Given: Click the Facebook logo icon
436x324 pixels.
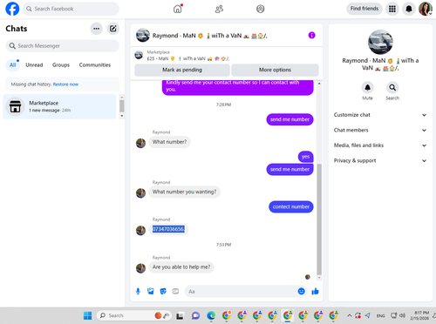Looking at the screenshot, I should pyautogui.click(x=12, y=9).
